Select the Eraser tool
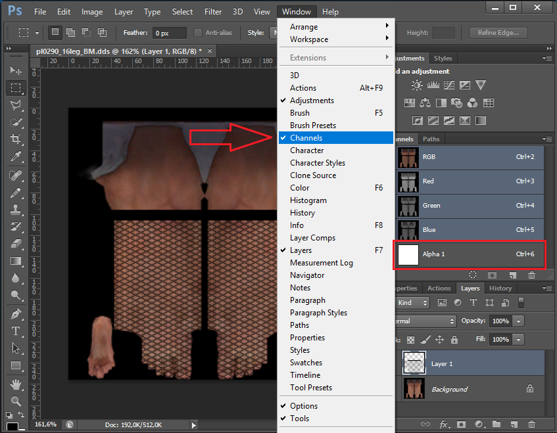 click(16, 244)
